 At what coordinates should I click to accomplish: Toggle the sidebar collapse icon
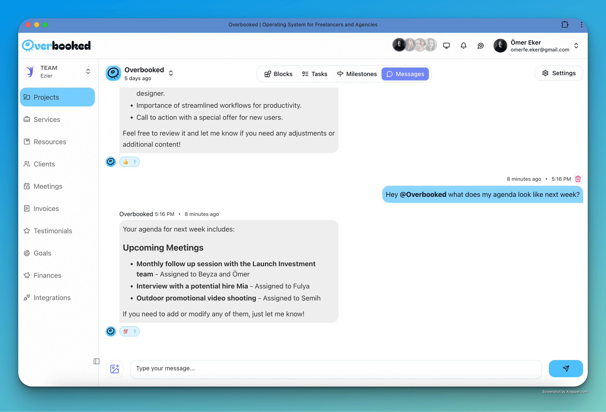(x=96, y=361)
